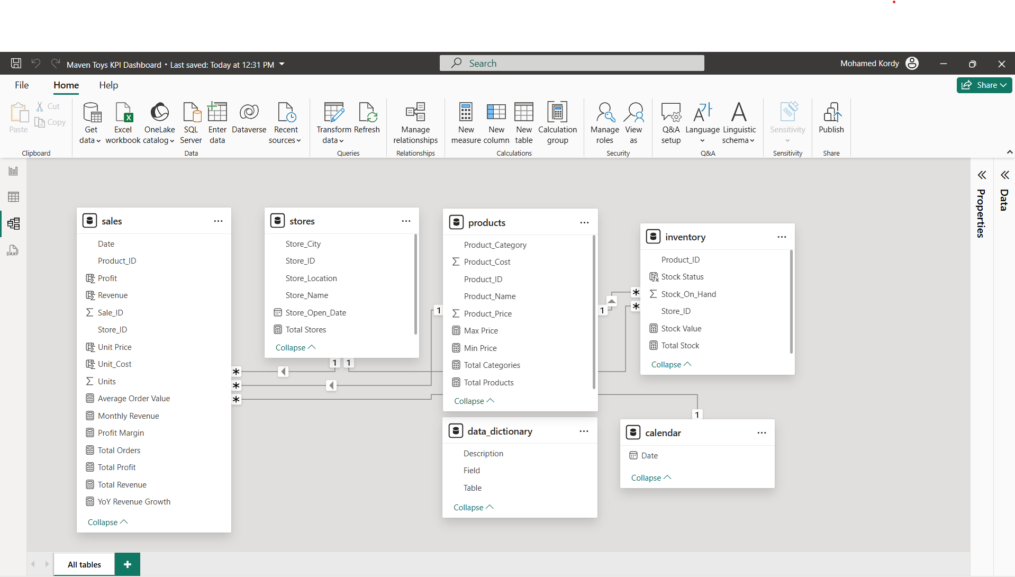
Task: Click the SQL Server source icon
Action: (x=191, y=123)
